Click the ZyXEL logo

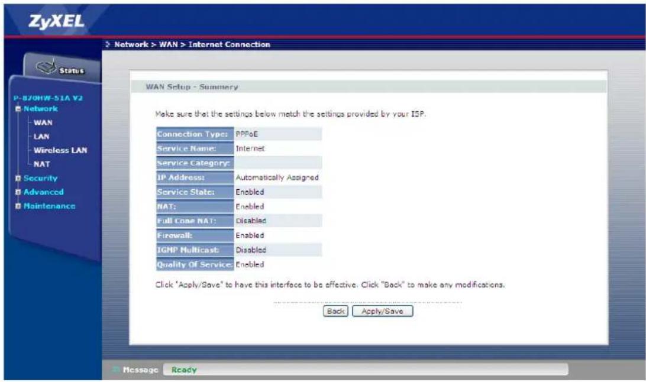click(56, 21)
